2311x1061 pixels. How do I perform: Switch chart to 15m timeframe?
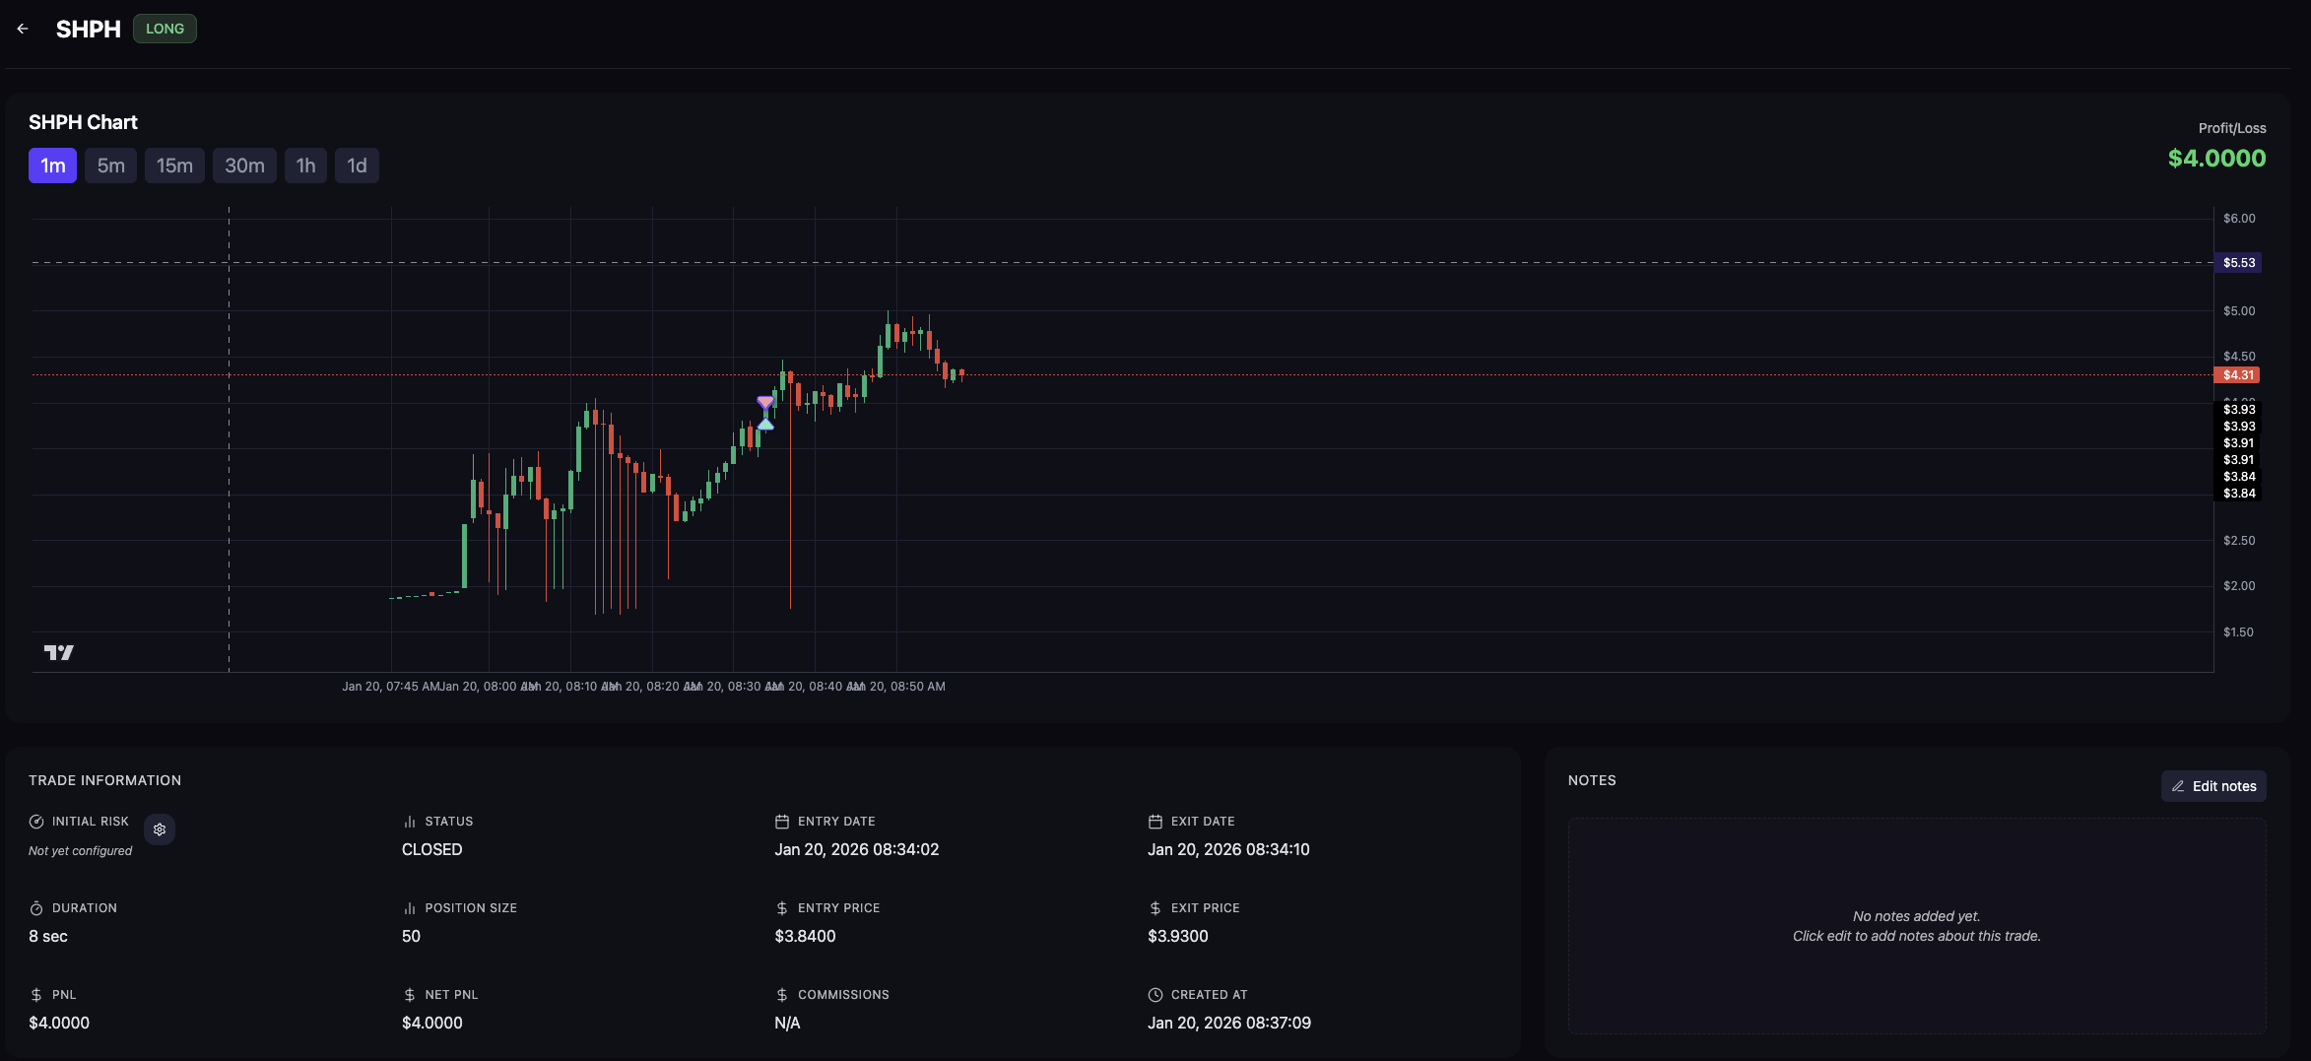[174, 166]
